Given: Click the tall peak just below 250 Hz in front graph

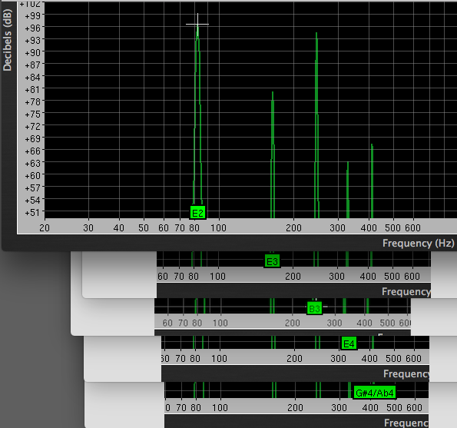Looking at the screenshot, I should (x=316, y=125).
